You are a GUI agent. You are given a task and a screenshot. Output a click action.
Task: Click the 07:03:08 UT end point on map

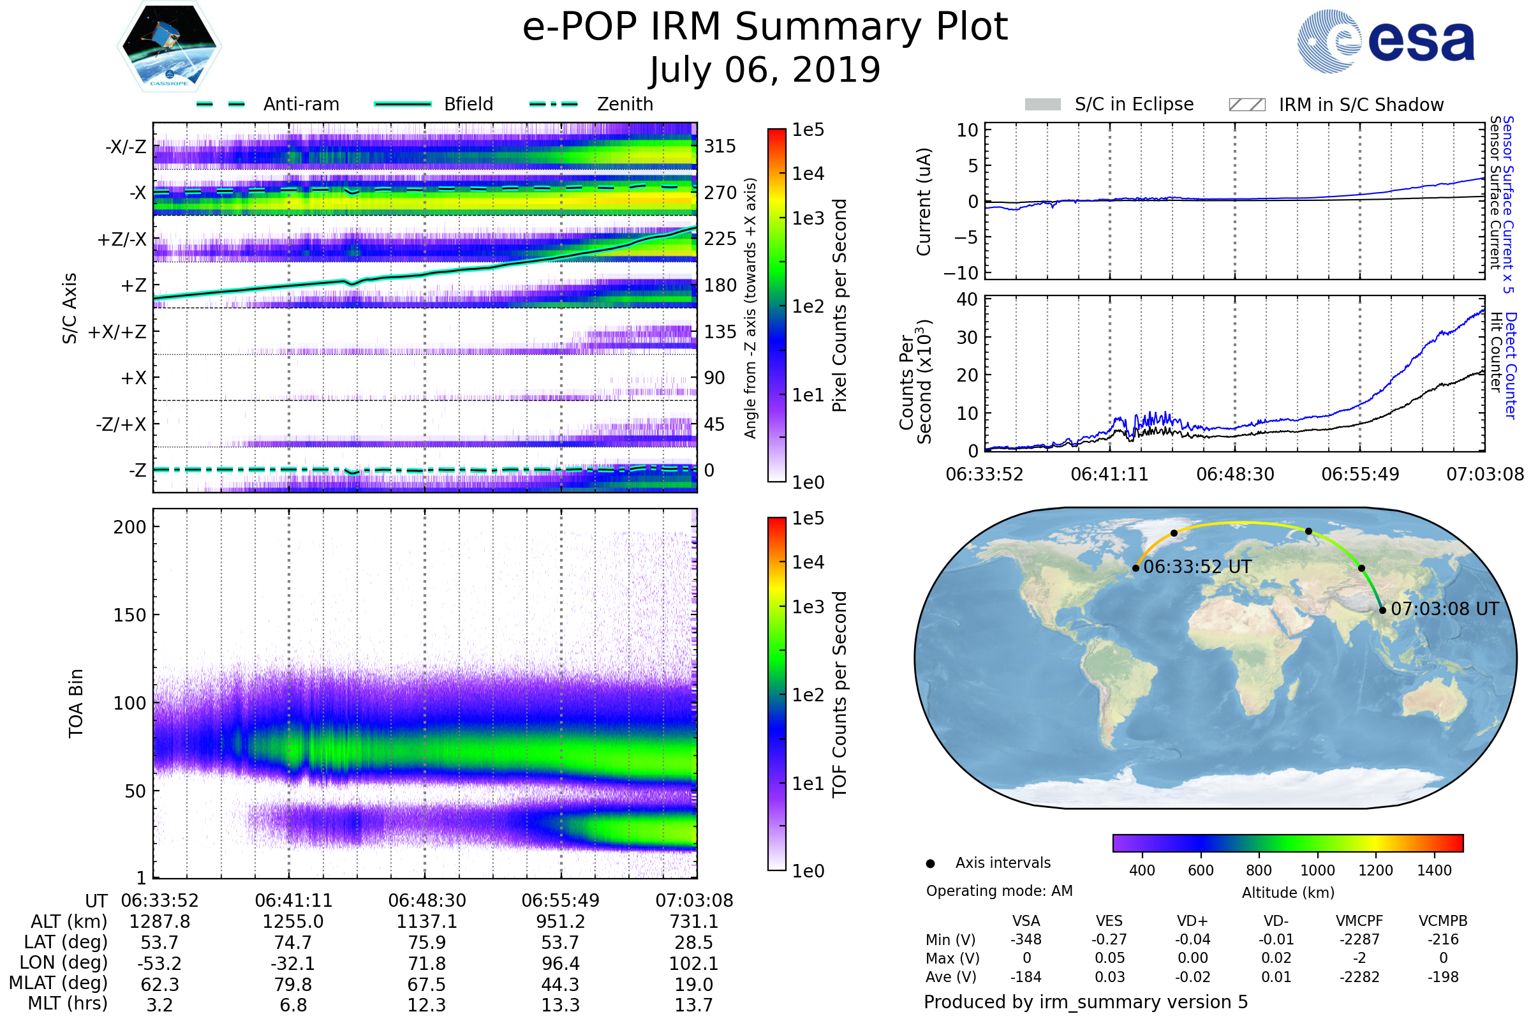[x=1382, y=610]
